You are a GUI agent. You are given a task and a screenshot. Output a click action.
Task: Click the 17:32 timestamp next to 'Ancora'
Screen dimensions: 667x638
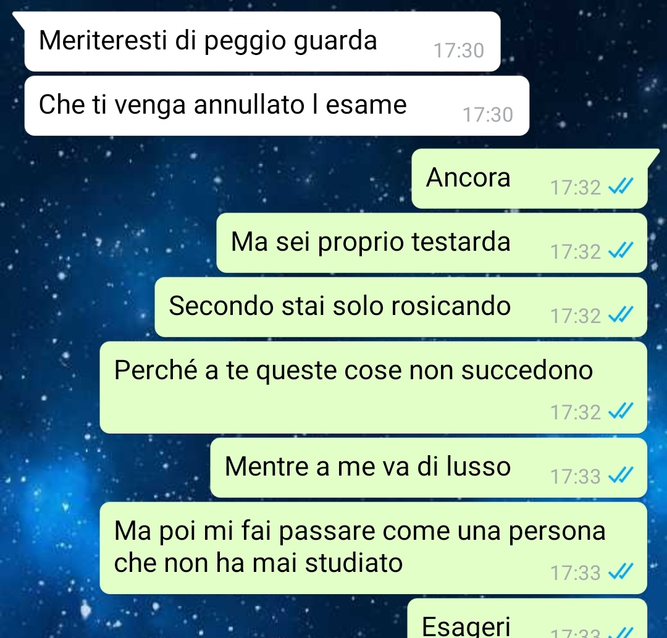pos(575,188)
